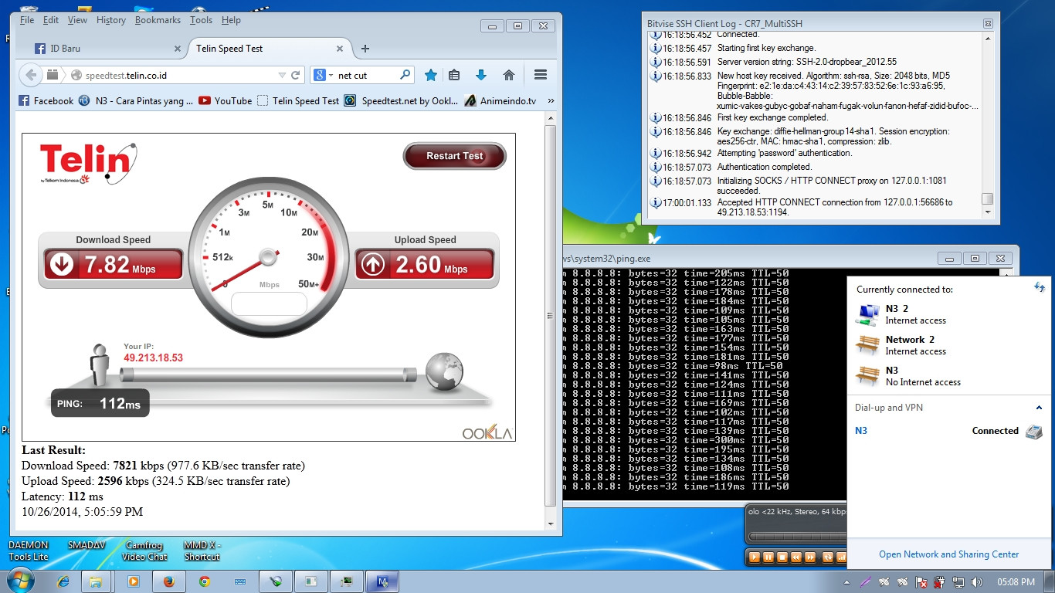This screenshot has height=593, width=1055.
Task: Toggle repeat in media player
Action: point(827,557)
